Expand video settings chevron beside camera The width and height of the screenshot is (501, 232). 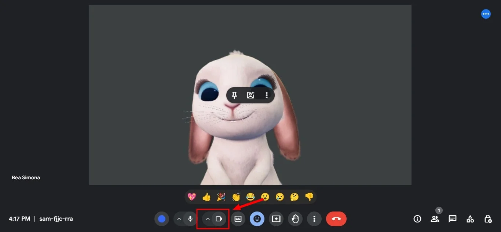coord(208,219)
